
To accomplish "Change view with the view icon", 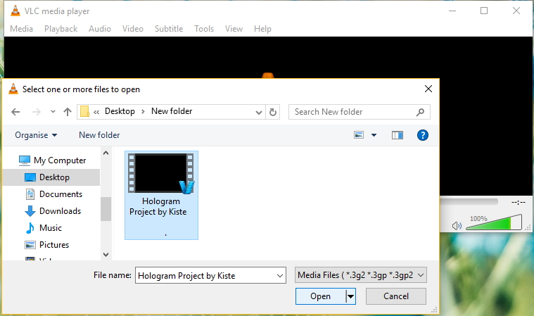I will [x=359, y=135].
